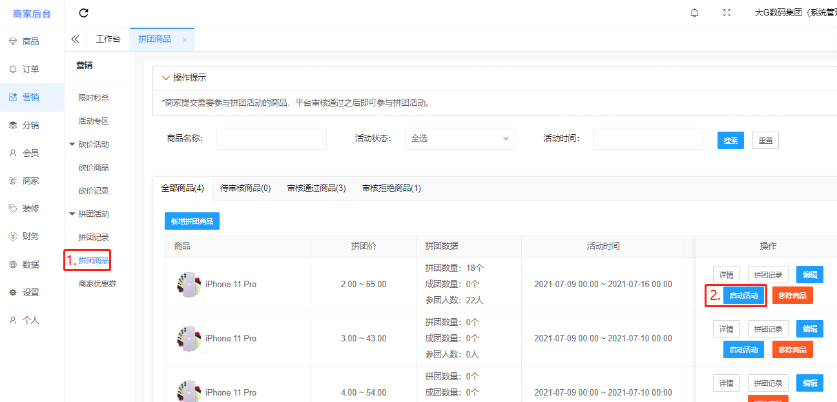Viewport: 837px width, 402px height.
Task: Select 待审核商品(0) tab
Action: (x=245, y=188)
